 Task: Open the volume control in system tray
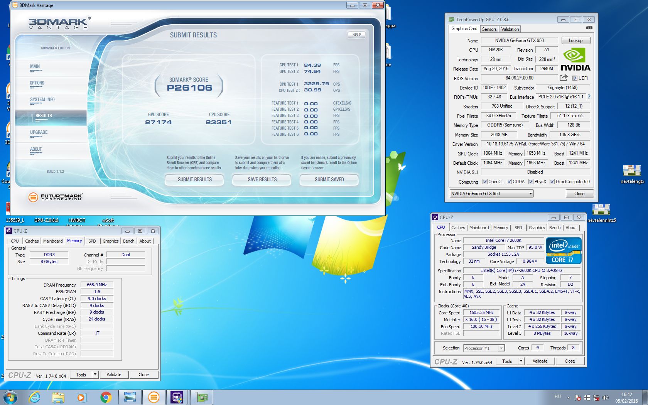(605, 398)
